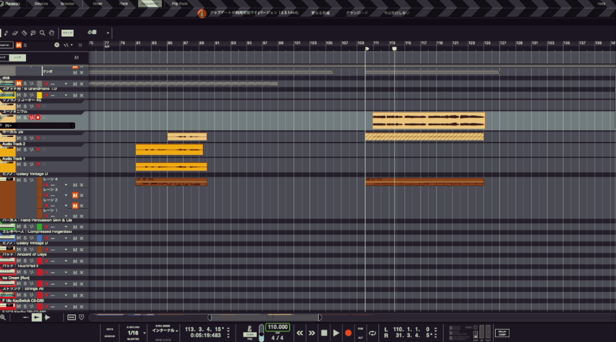Pick the Magnify zoom tool
The height and width of the screenshot is (342, 616).
coord(42,33)
